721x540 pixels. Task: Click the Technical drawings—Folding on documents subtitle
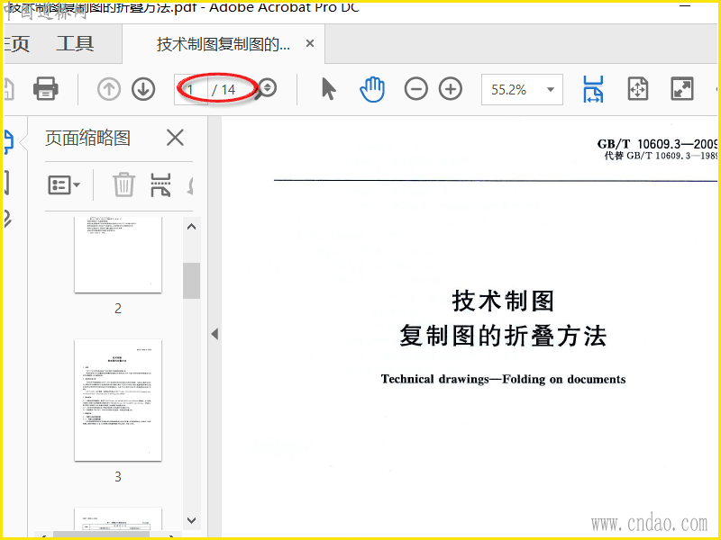pyautogui.click(x=503, y=379)
